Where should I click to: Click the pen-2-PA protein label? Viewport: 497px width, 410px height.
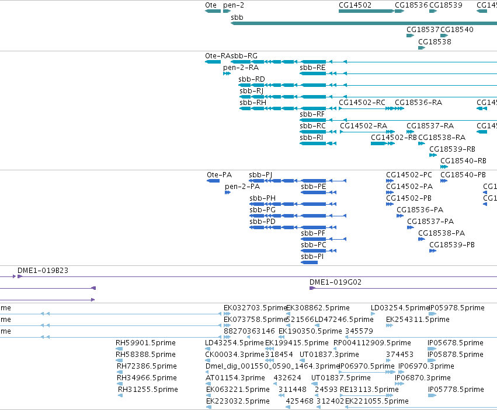point(242,187)
